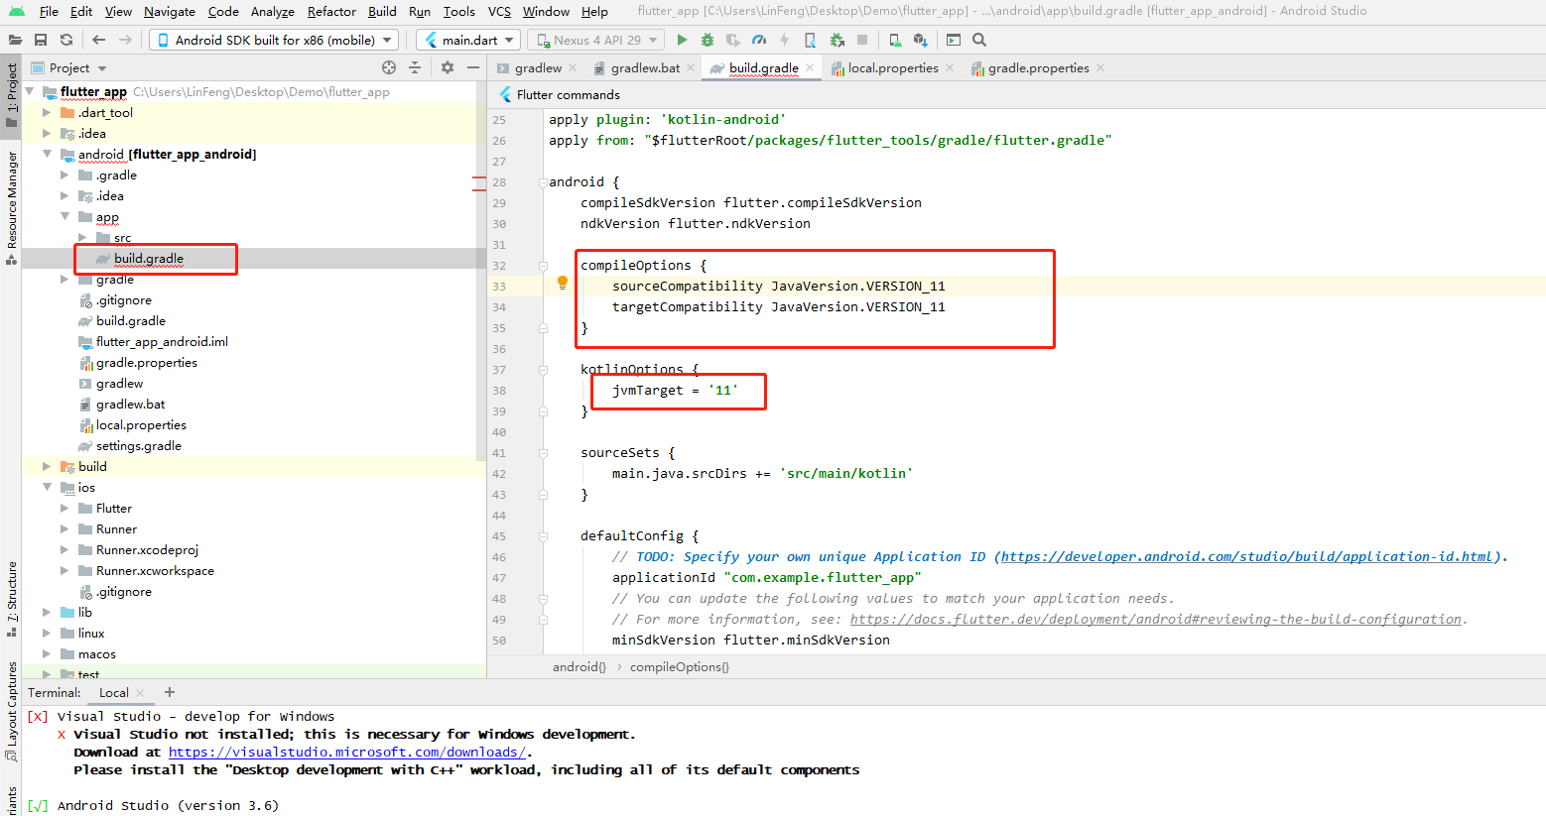Click the line number 45 in gutter
This screenshot has height=816, width=1546.
pos(499,535)
